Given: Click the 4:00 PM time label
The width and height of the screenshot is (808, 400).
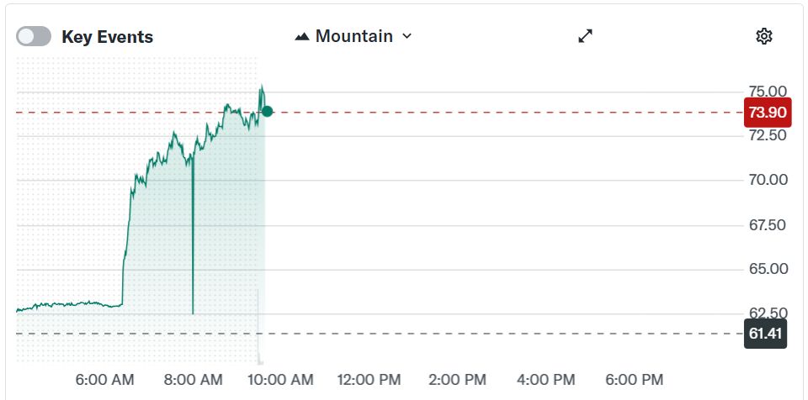Looking at the screenshot, I should click(545, 380).
